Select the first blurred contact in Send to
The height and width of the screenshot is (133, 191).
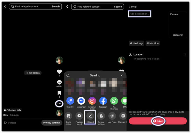point(70,87)
